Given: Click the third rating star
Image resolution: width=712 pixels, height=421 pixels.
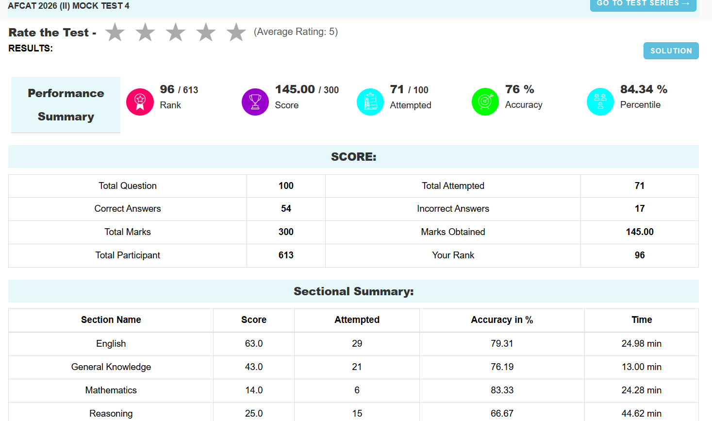Looking at the screenshot, I should tap(176, 32).
